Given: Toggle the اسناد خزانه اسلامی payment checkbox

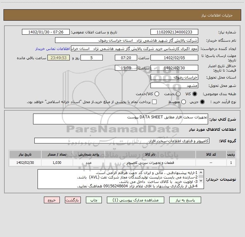Looking at the screenshot, I should (x=154, y=102).
